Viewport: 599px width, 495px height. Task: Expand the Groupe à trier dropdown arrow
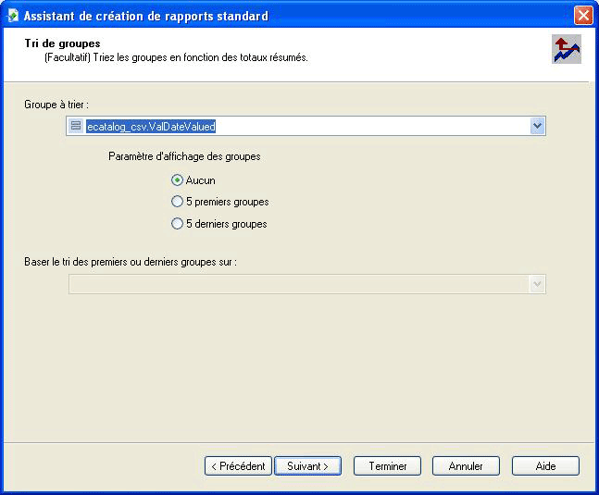(x=537, y=126)
